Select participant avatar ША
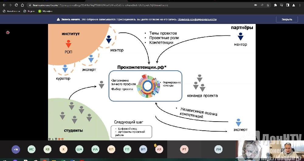Image resolution: width=304 pixels, height=161 pixels. 79,149
